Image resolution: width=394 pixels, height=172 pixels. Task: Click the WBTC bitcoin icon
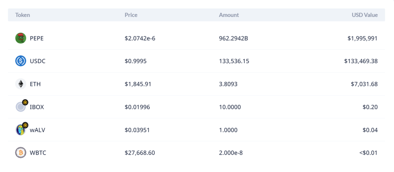point(20,153)
